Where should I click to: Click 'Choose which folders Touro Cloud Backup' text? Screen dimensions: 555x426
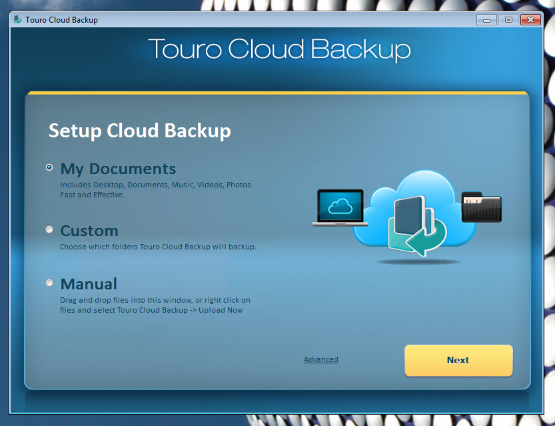(x=158, y=247)
